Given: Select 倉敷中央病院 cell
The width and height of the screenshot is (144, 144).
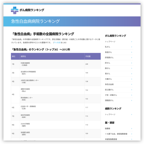Looking at the screenshot, I should click(x=52, y=90).
